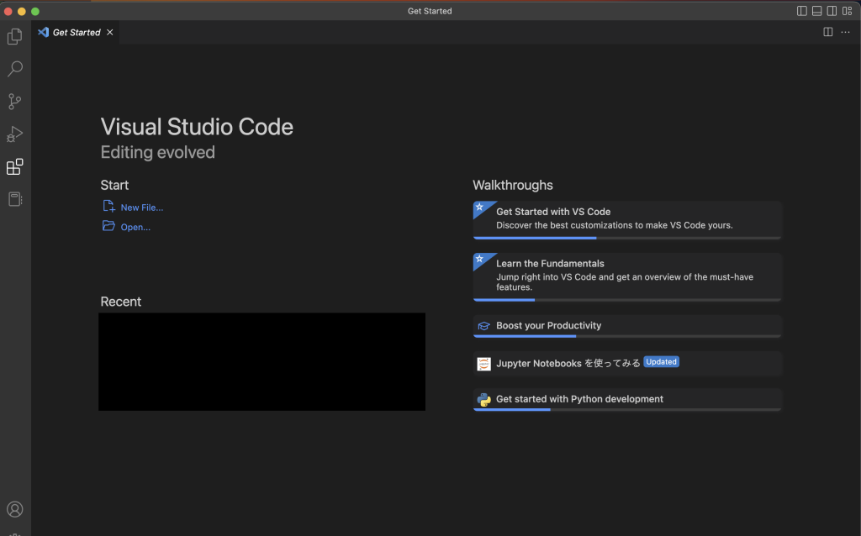Click the Jupyter logo icon in Walkthroughs

483,364
